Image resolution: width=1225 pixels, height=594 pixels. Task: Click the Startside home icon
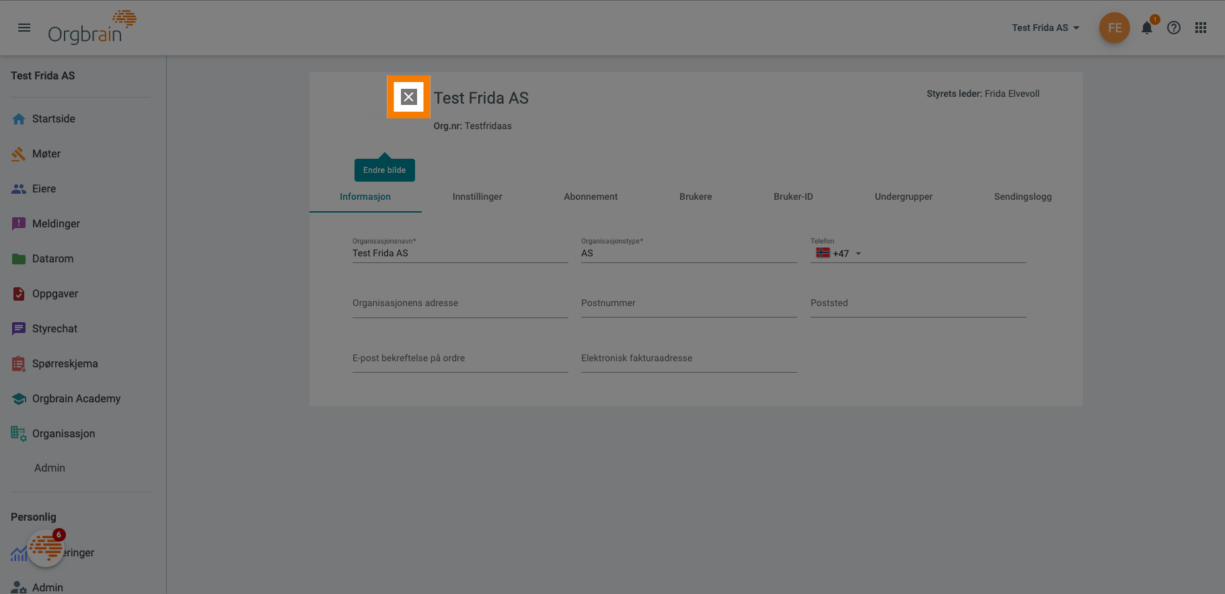coord(19,119)
